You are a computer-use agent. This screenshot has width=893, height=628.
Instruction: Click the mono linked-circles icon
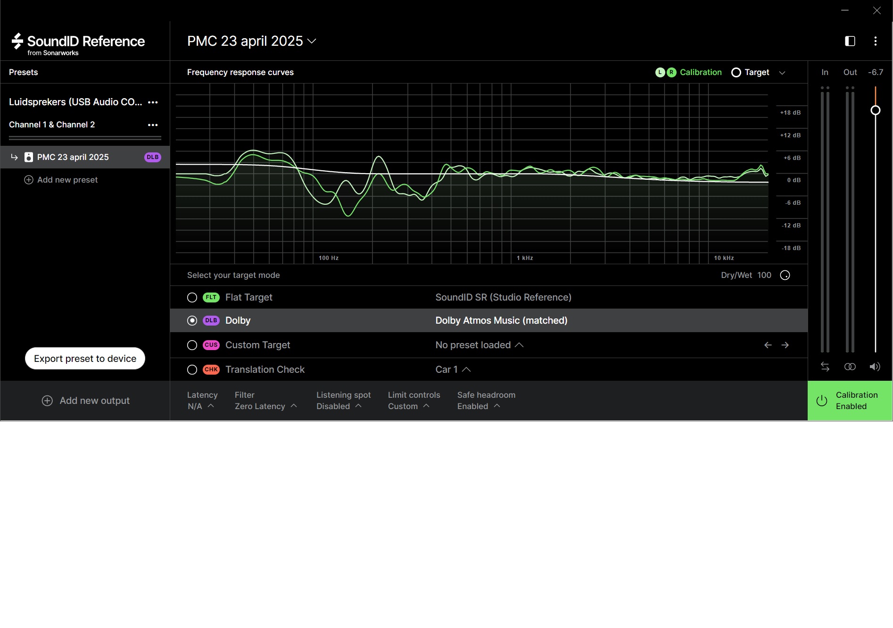point(850,367)
